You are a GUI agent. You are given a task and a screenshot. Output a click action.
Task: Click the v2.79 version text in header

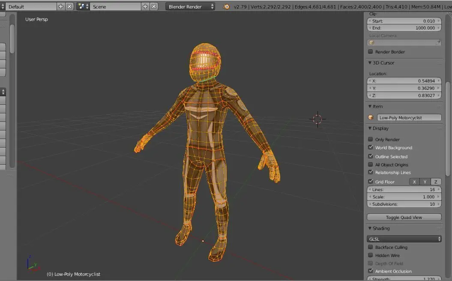click(240, 6)
